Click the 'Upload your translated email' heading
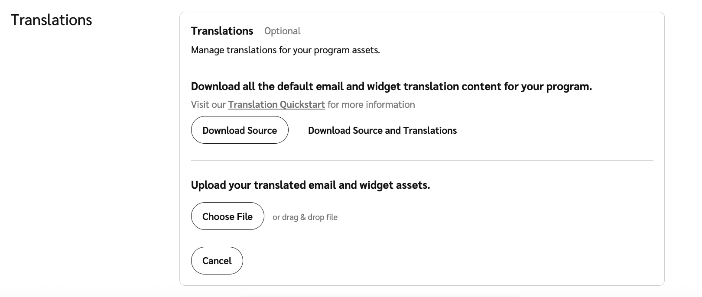The height and width of the screenshot is (297, 702). coord(310,185)
